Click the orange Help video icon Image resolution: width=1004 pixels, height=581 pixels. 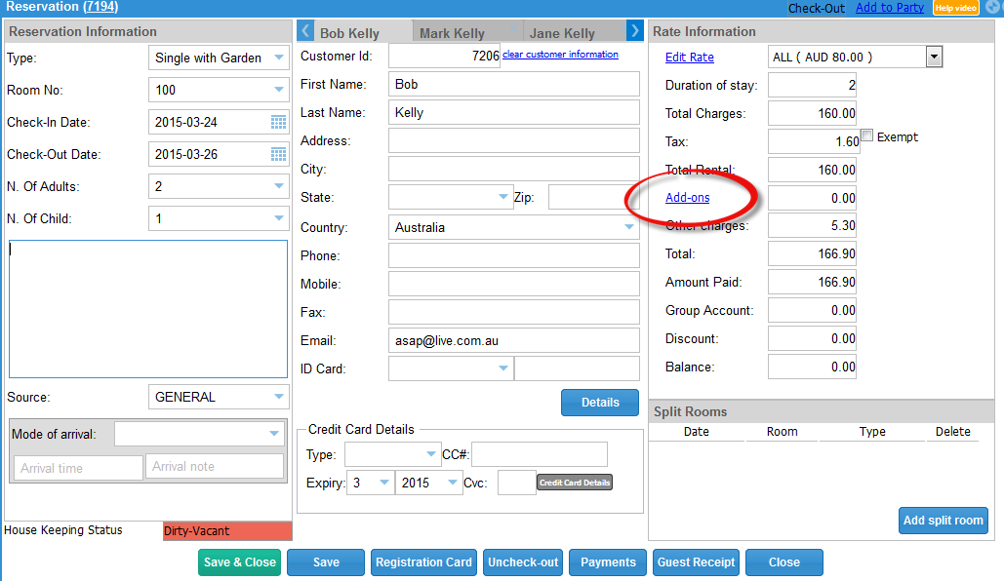tap(955, 8)
